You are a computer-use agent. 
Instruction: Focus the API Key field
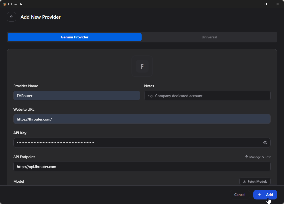click(142, 143)
